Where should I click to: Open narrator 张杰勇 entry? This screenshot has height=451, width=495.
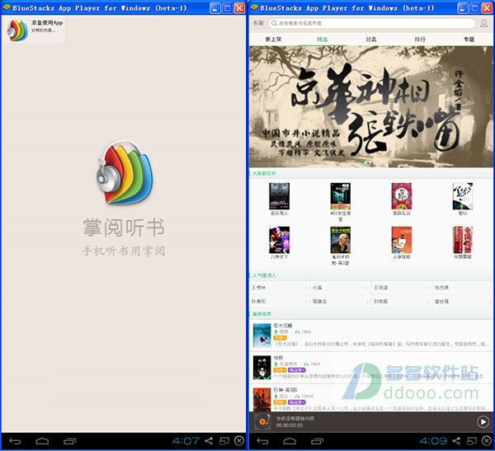462,288
